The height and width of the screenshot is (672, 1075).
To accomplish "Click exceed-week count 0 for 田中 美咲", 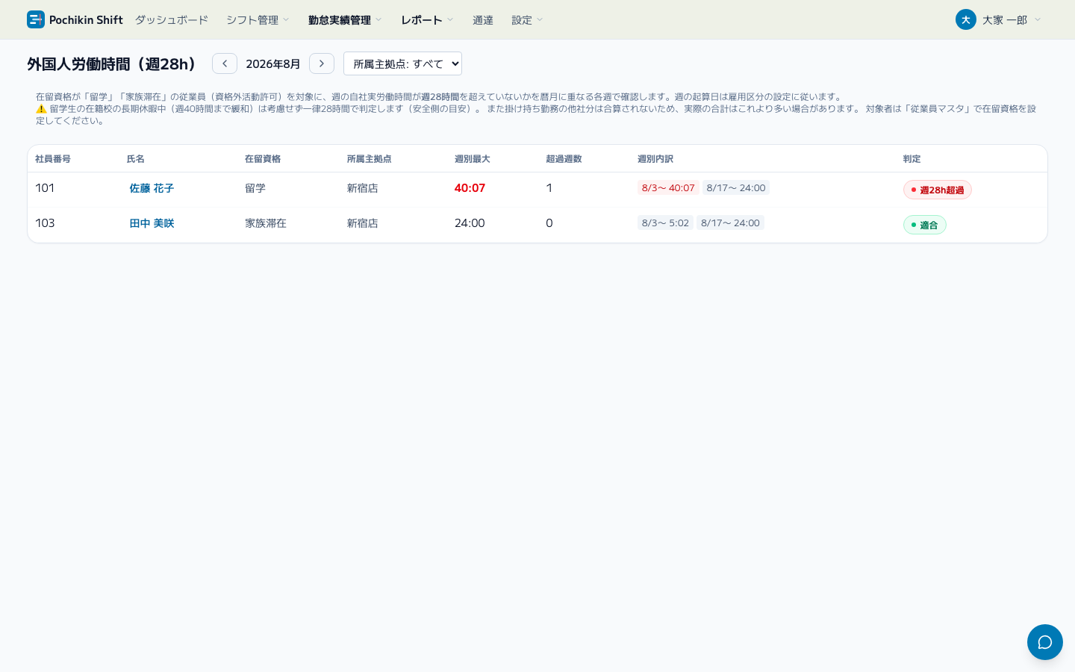I will [x=549, y=223].
